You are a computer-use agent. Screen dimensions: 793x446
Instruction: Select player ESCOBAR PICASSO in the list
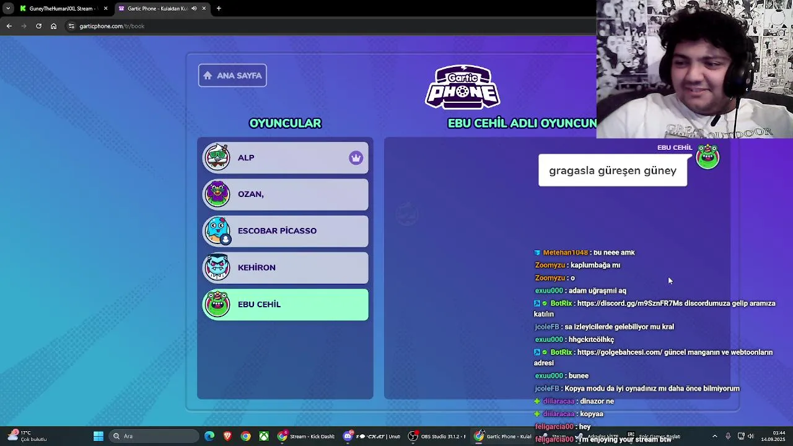(286, 231)
